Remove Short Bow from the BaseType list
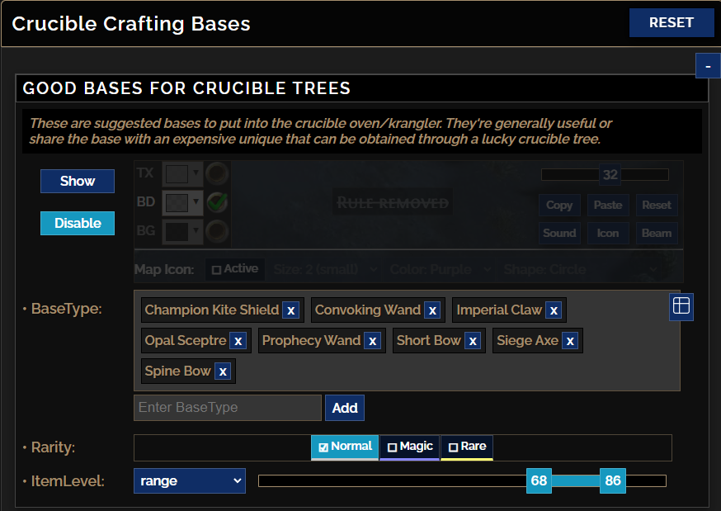Screen dimensions: 721x511 point(472,340)
